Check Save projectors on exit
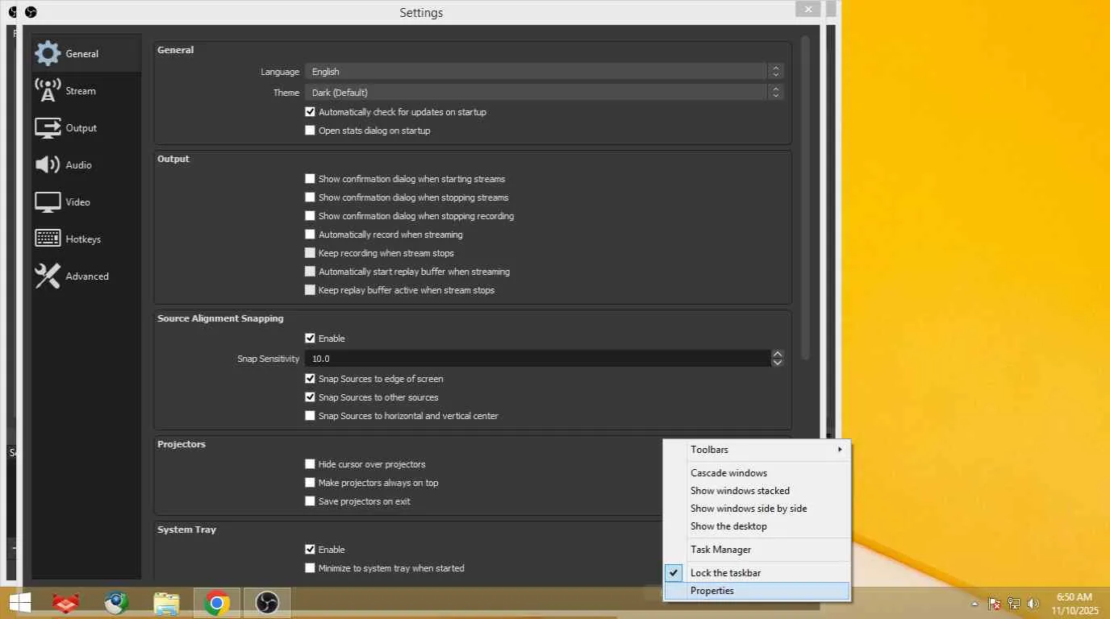Image resolution: width=1110 pixels, height=619 pixels. pyautogui.click(x=310, y=501)
